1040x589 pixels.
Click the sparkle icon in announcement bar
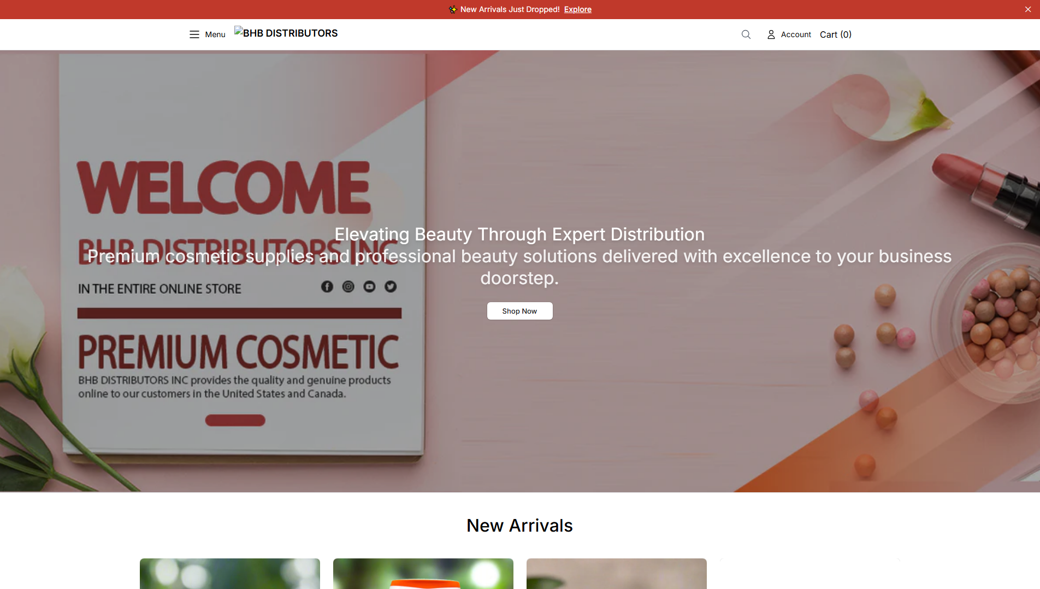point(453,9)
